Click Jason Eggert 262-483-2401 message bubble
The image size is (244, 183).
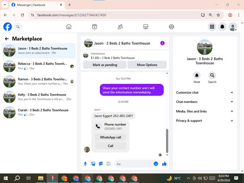[x=114, y=116]
